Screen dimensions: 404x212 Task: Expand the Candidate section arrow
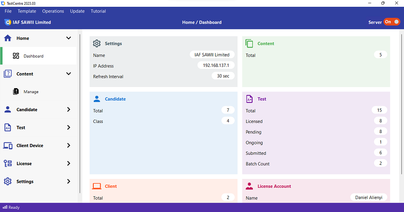tap(69, 110)
